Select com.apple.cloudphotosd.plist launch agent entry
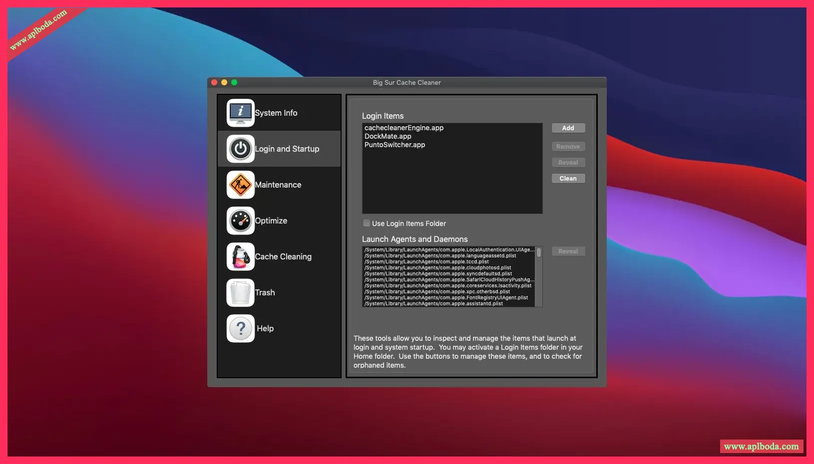814x464 pixels. click(x=438, y=268)
